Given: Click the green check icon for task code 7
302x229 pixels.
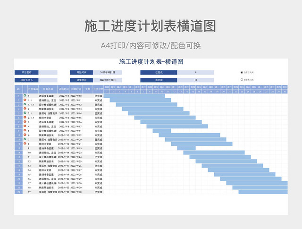Looking at the screenshot, I should pyautogui.click(x=25, y=139).
